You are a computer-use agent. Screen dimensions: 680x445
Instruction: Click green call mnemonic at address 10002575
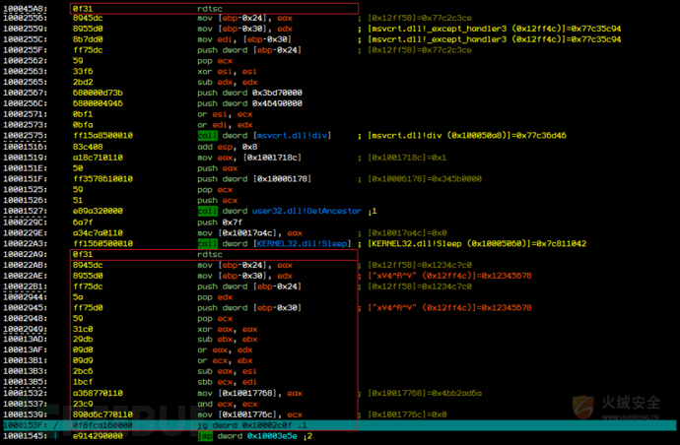pyautogui.click(x=207, y=136)
